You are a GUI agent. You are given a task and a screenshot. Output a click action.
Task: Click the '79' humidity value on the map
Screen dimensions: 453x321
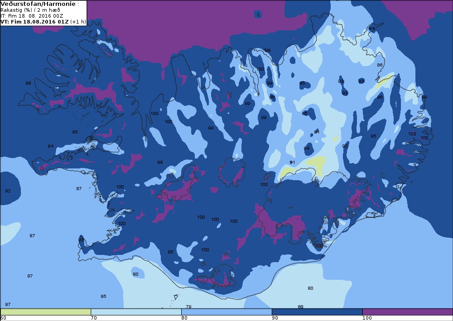click(x=188, y=307)
